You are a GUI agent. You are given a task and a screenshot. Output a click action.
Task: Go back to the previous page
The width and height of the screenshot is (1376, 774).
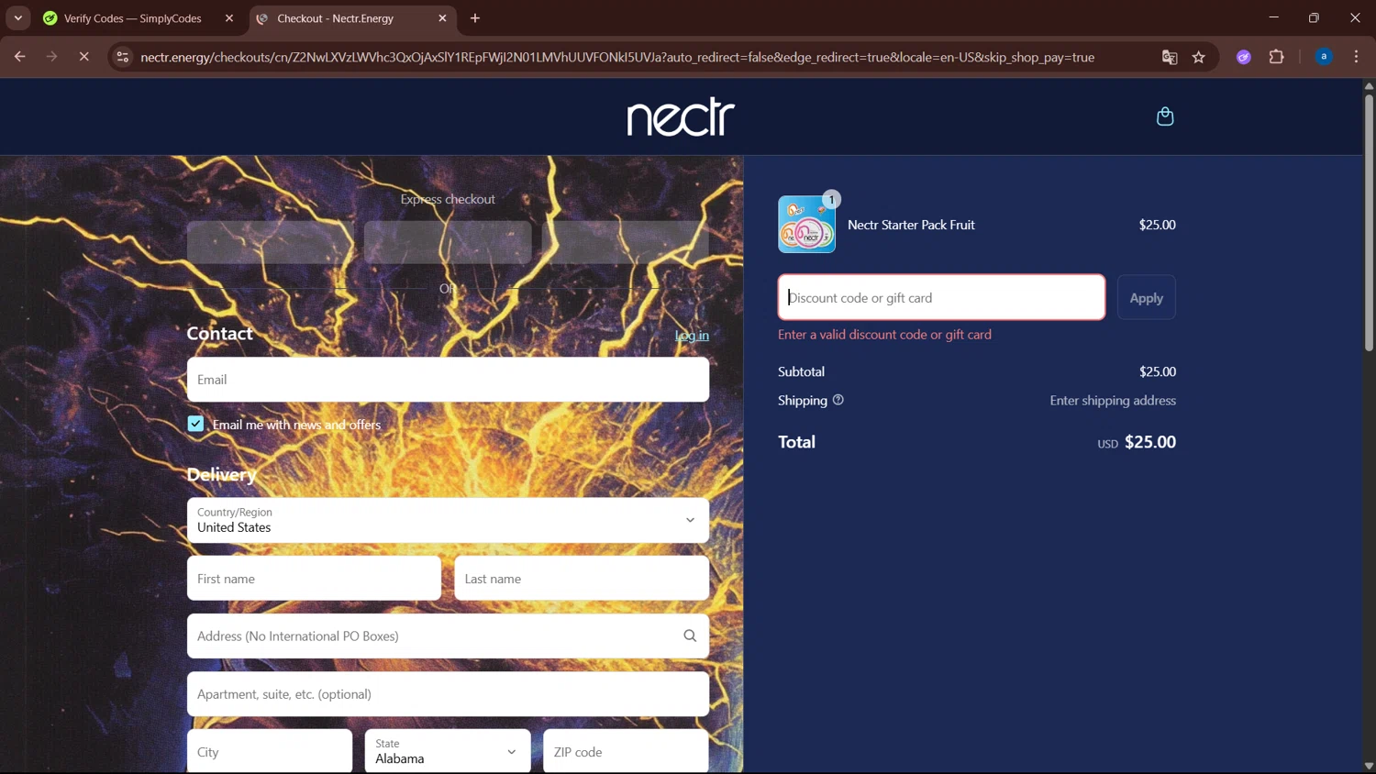click(x=19, y=57)
